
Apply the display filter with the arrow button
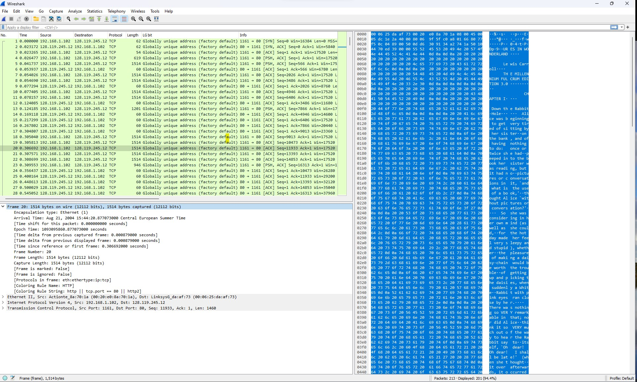pyautogui.click(x=614, y=27)
